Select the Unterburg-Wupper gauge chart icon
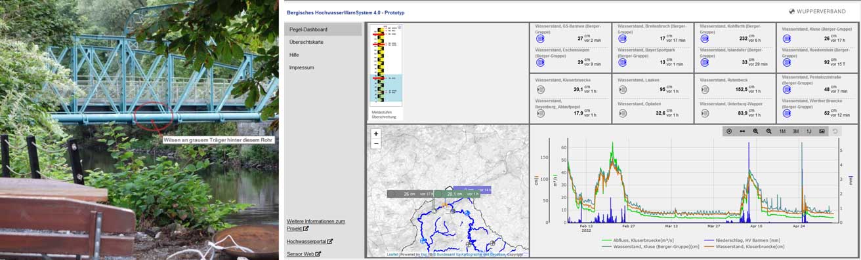This screenshot has height=260, width=861. pyautogui.click(x=705, y=113)
